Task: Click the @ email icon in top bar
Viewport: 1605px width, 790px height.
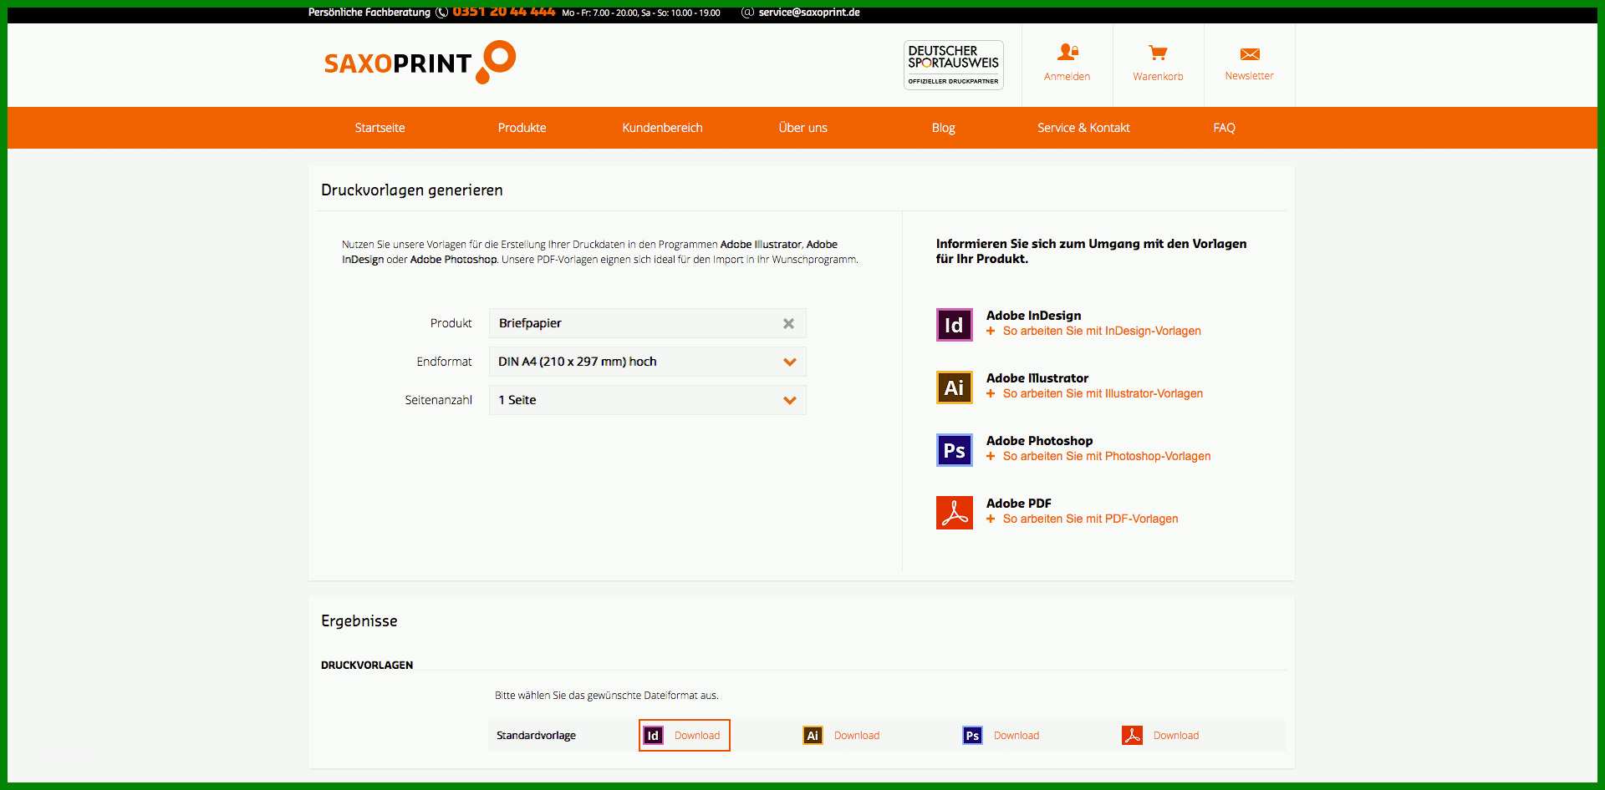Action: tap(747, 13)
